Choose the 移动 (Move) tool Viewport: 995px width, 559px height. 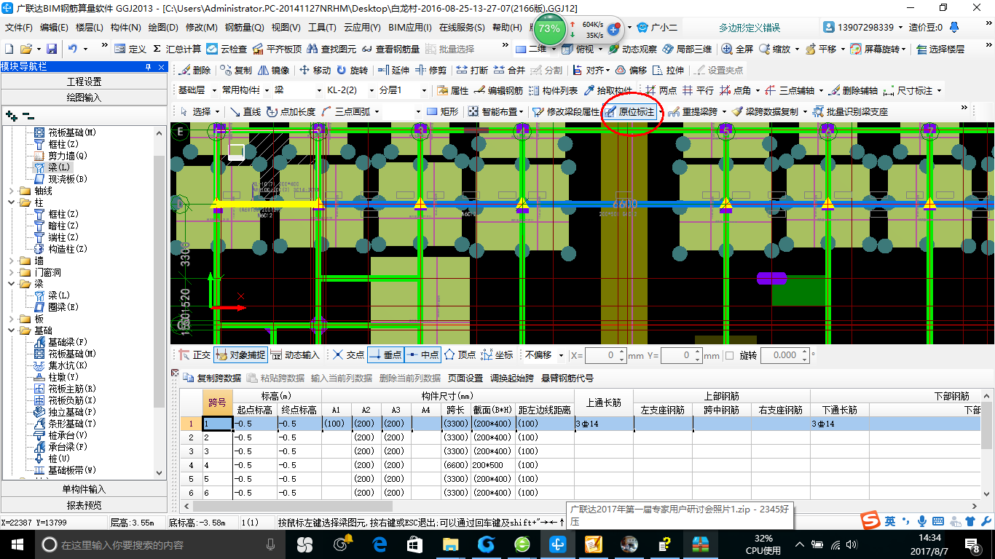pyautogui.click(x=314, y=71)
